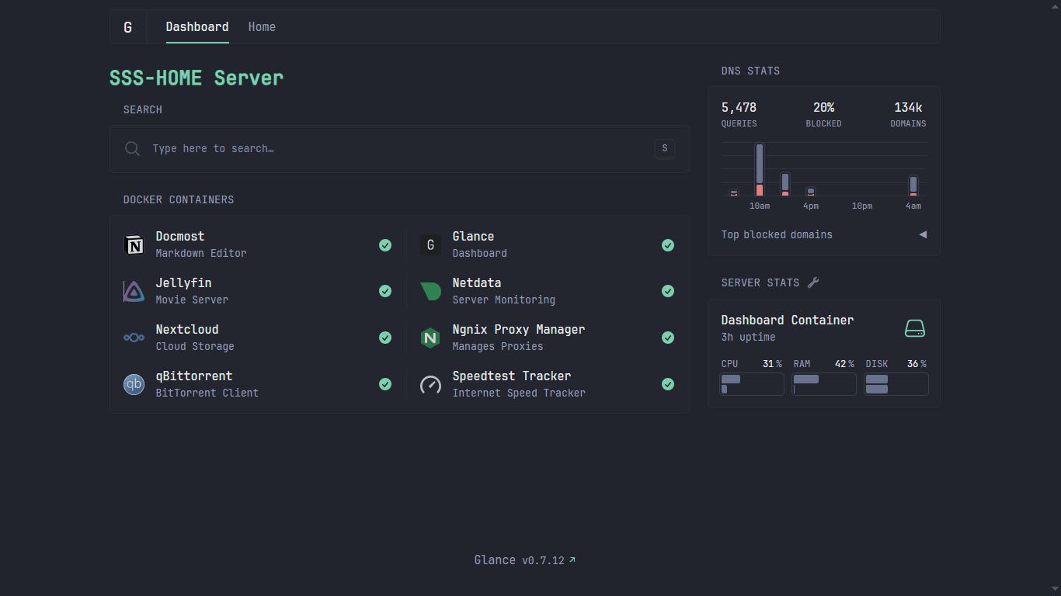
Task: Switch to the Home tab
Action: click(x=262, y=27)
